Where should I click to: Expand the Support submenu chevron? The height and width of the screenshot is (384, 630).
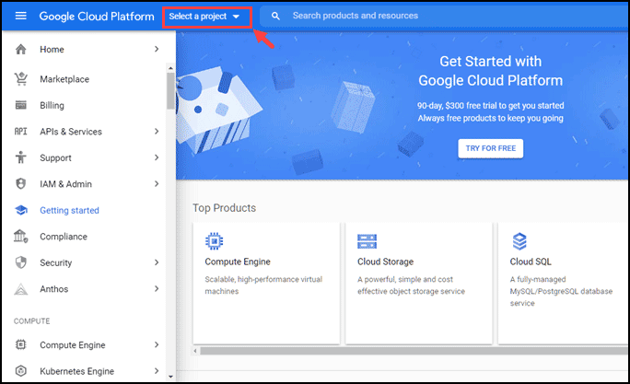pos(157,157)
